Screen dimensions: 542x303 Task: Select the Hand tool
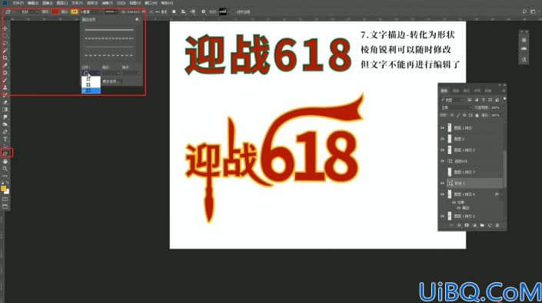5,161
